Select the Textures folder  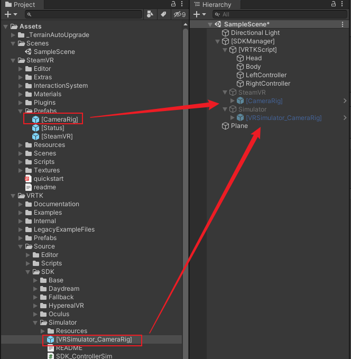pos(42,170)
